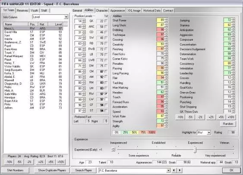Viewport: 243px width, 175px height.
Task: Select Puyol in the squad list
Action: [33, 46]
